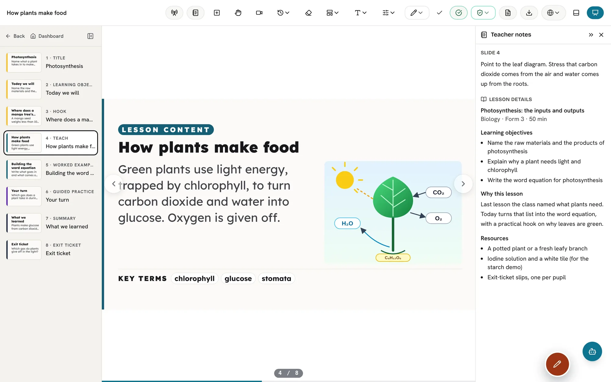Viewport: 611px width, 382px height.
Task: Go back with the Back link
Action: [15, 36]
